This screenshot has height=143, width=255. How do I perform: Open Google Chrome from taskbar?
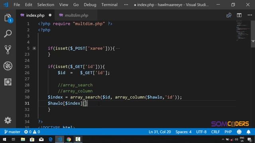click(69, 139)
